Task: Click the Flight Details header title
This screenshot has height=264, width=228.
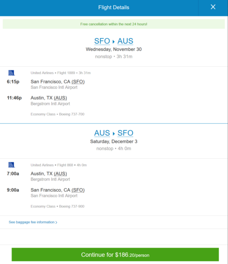Action: (114, 7)
